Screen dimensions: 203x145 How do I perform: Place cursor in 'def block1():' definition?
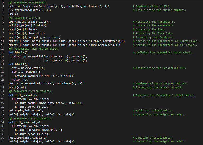coord(19,53)
